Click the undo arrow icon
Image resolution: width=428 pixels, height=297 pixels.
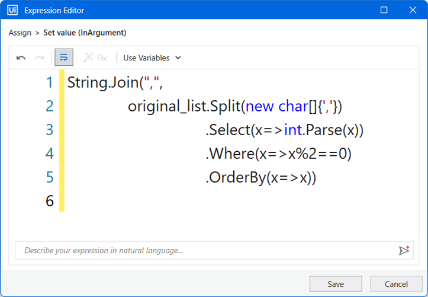[x=21, y=58]
